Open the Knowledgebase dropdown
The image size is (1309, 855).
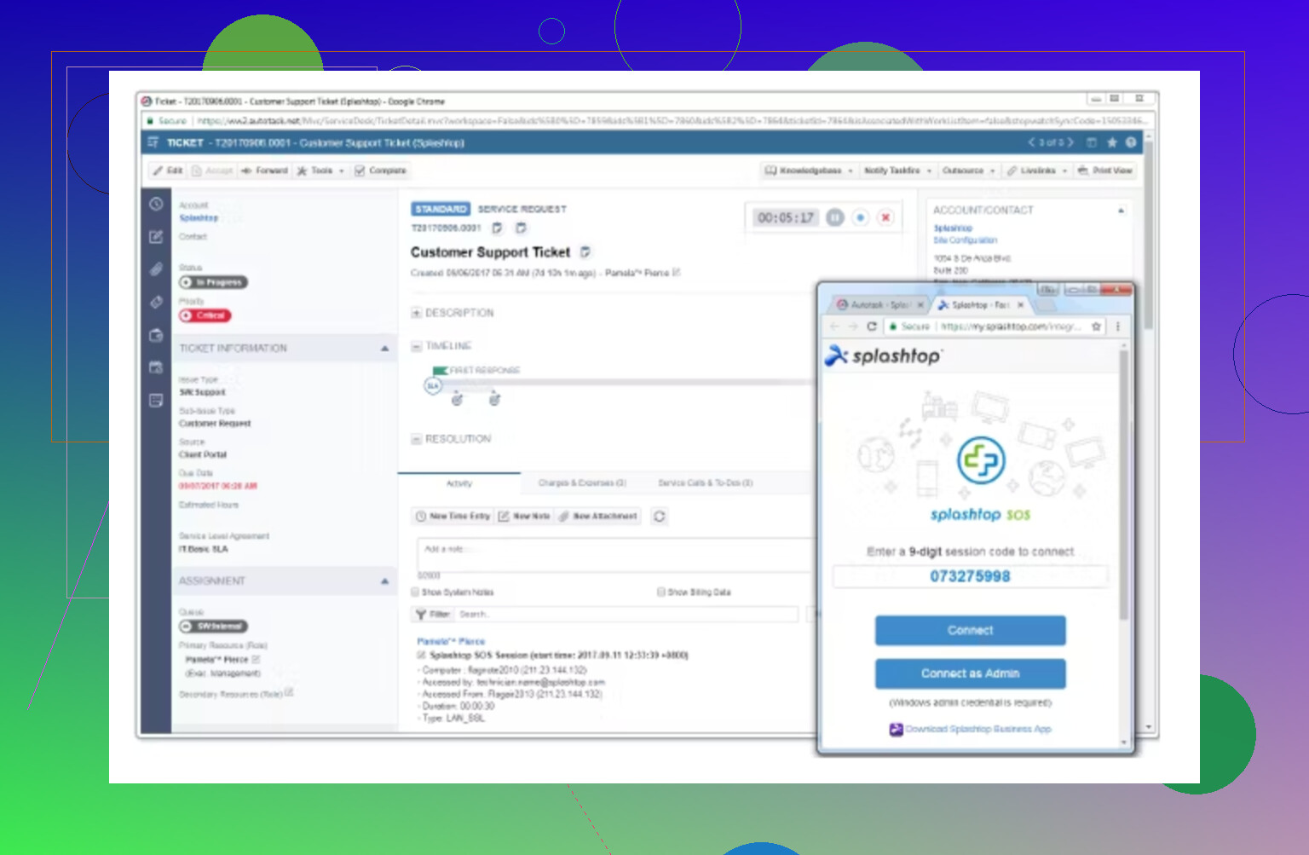810,170
